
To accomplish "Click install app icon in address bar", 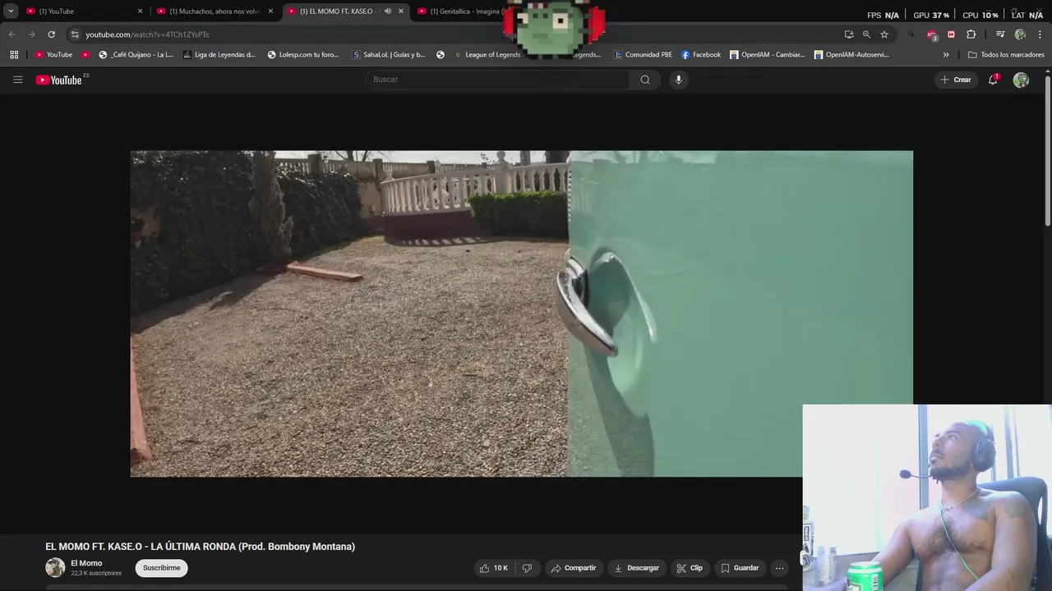I will [x=849, y=34].
